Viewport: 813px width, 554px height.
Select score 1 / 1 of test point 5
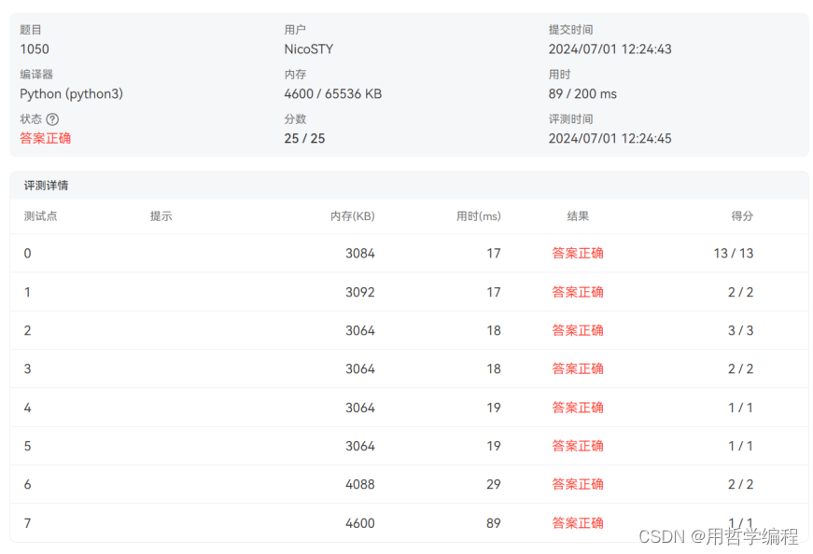tap(740, 446)
